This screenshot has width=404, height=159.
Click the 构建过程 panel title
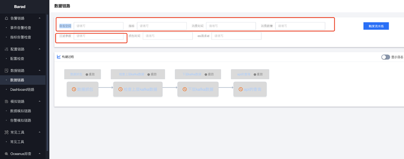tap(68, 57)
